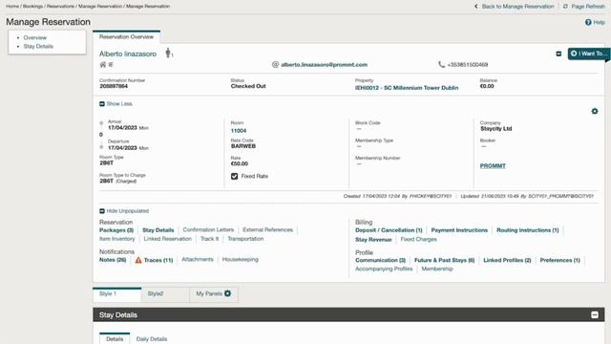The height and width of the screenshot is (344, 611).
Task: Open Packages (3) link
Action: click(x=116, y=230)
